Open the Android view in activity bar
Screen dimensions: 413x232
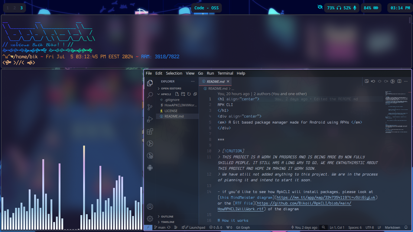pyautogui.click(x=150, y=168)
